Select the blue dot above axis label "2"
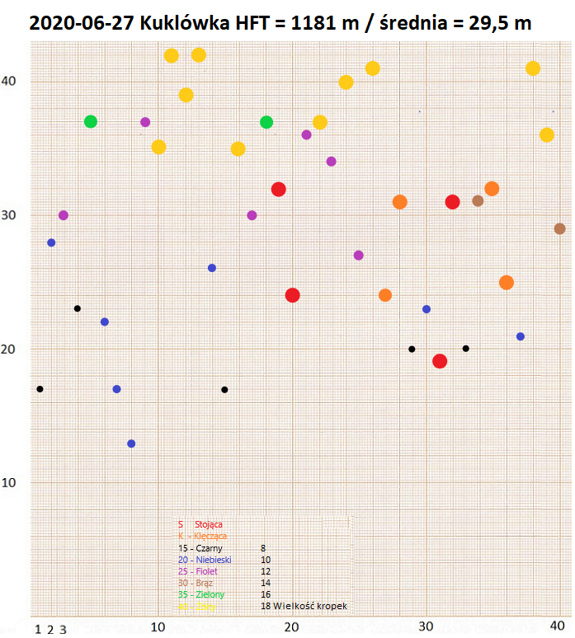The image size is (575, 638). [x=51, y=242]
